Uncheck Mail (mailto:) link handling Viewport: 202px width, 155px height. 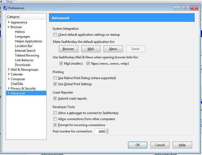tap(61, 64)
